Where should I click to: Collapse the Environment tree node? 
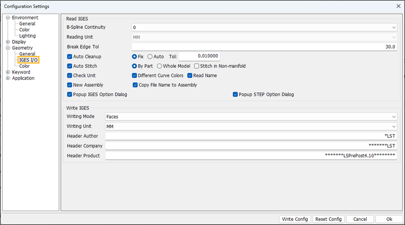coord(8,18)
